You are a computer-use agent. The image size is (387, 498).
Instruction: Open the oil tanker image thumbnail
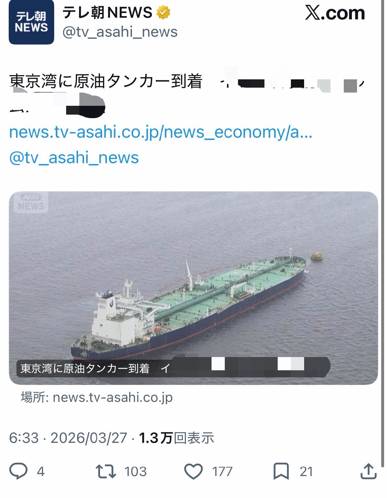coord(193,288)
